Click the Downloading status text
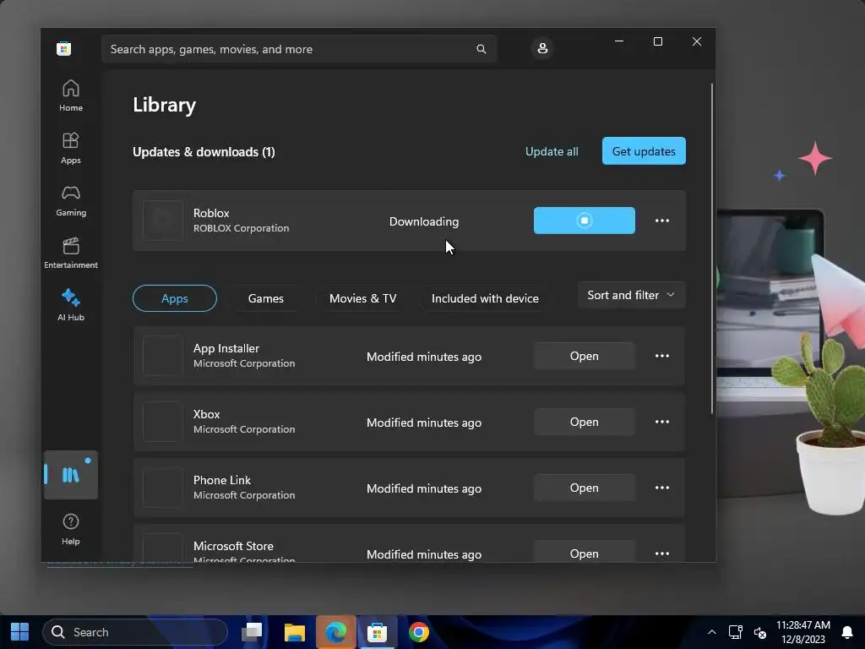 pos(424,221)
